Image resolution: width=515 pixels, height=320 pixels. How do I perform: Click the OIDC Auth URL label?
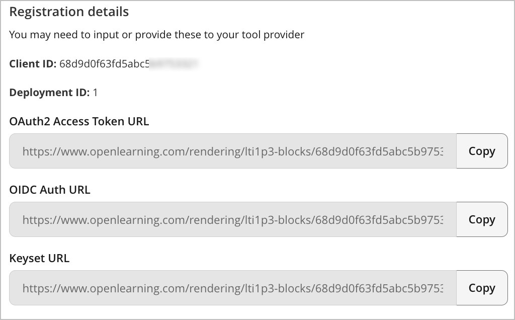tap(50, 190)
